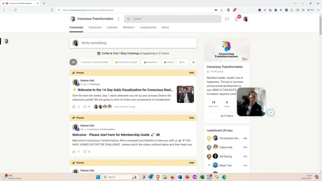Hide the pinned Membership Guide post
Screen dimensions: 322x181
click(191, 118)
